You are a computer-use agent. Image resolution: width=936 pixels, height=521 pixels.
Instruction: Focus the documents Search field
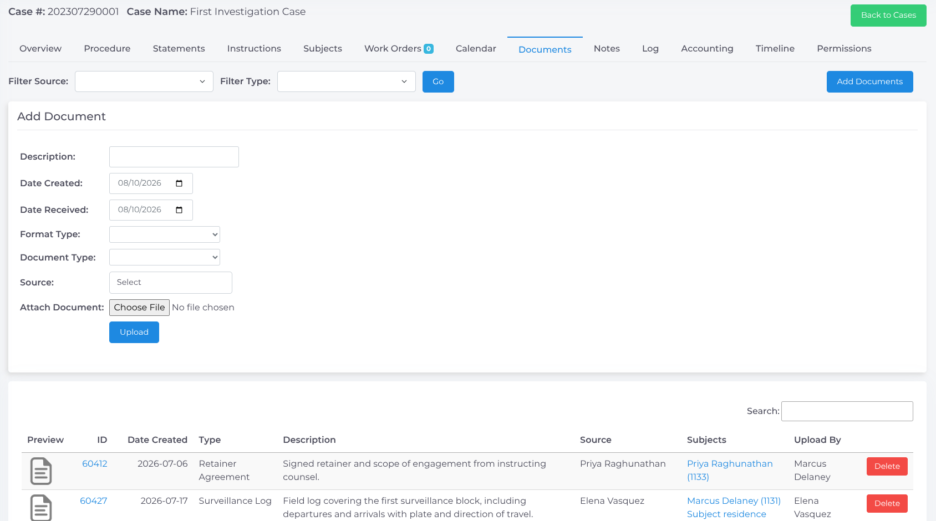point(847,411)
